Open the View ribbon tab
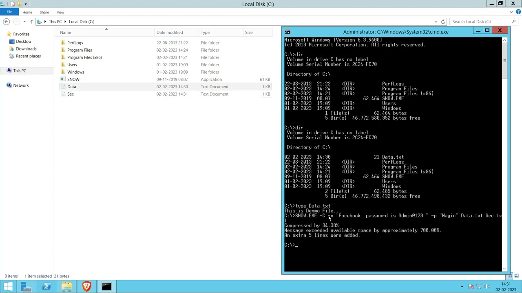 (x=60, y=12)
